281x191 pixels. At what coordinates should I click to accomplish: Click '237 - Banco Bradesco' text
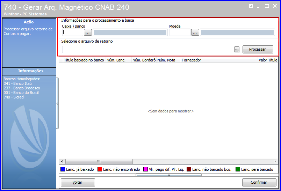coord(22,88)
